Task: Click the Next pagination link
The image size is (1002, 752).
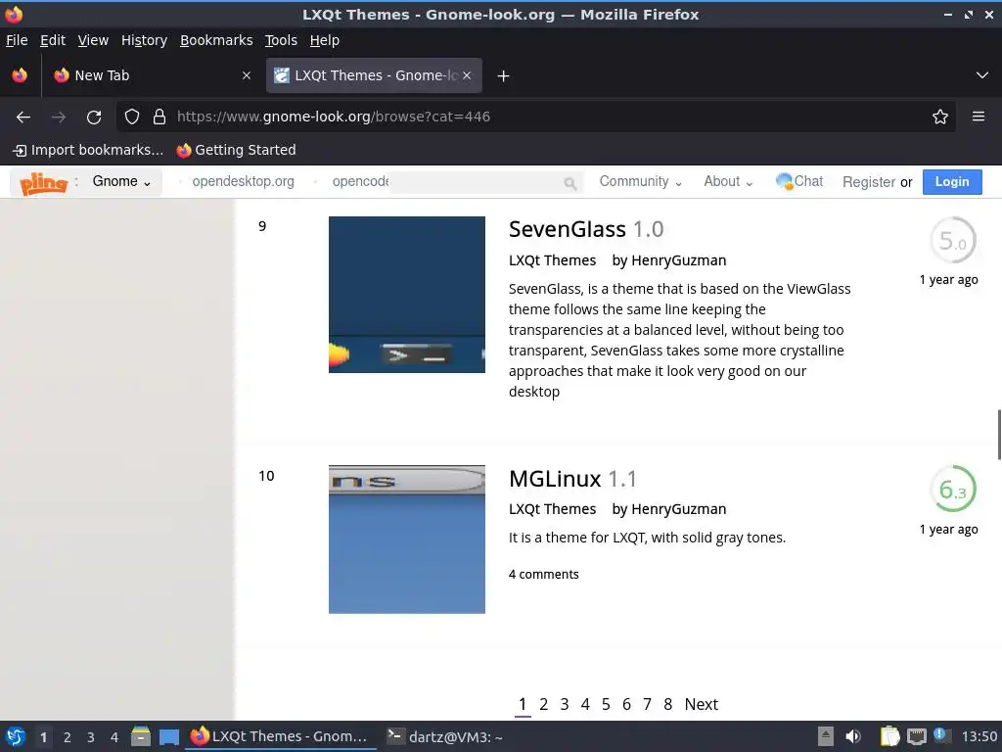Action: [x=701, y=704]
